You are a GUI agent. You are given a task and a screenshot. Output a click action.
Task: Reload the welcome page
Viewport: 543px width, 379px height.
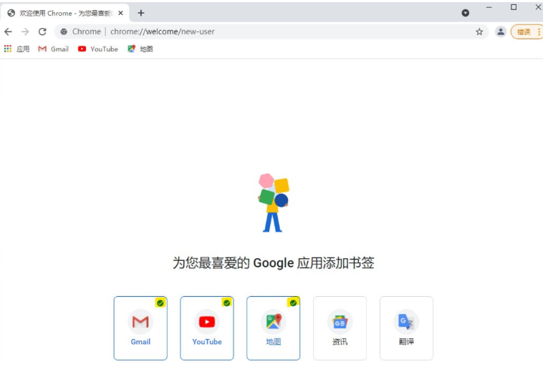(x=42, y=31)
